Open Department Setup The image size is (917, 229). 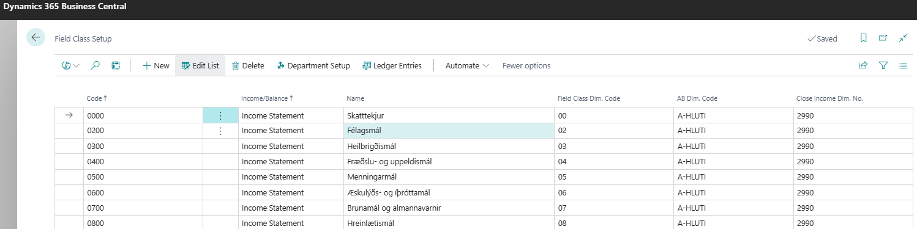pos(313,65)
